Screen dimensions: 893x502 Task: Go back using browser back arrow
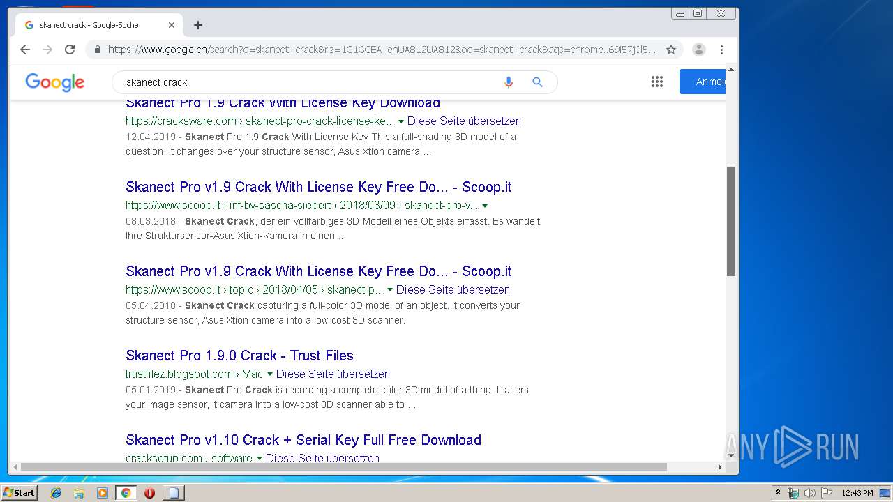pyautogui.click(x=25, y=50)
